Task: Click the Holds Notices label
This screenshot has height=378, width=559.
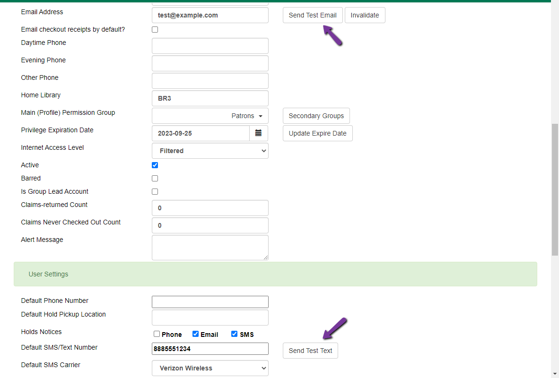Action: click(x=41, y=332)
